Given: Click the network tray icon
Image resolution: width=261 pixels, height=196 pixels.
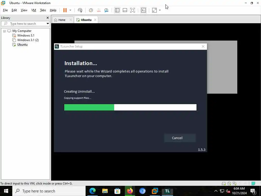Looking at the screenshot, I should click(x=222, y=191).
